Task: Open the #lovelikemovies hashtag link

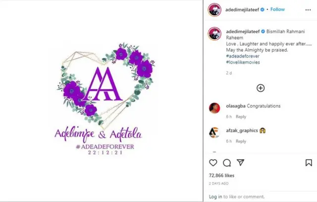Action: click(x=243, y=63)
